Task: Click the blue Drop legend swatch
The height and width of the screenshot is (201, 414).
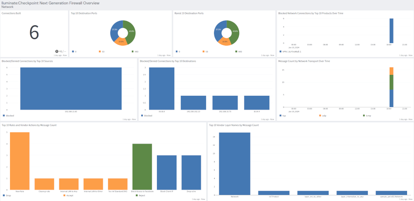Action: point(3,195)
